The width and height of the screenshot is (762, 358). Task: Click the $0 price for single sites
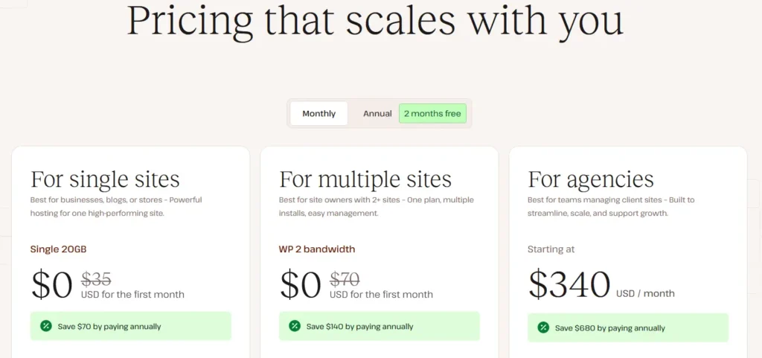(52, 284)
